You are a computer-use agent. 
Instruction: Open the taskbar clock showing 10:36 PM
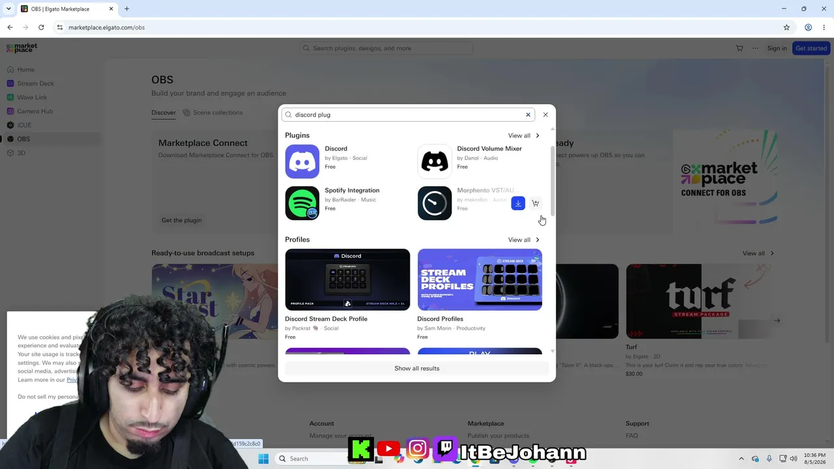[814, 459]
